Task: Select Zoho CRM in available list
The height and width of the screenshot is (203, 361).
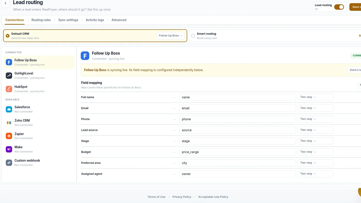Action: coord(39,123)
